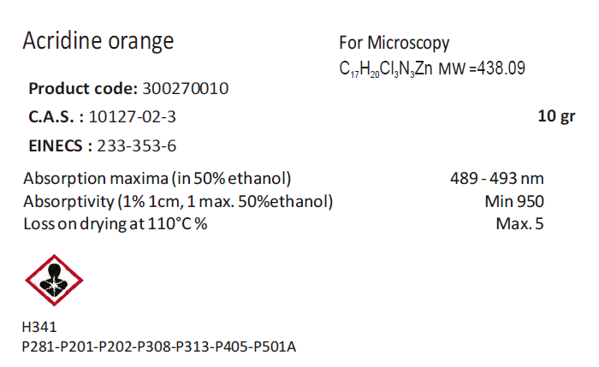Click the H341 hazard statement code
This screenshot has width=599, height=367.
click(40, 327)
